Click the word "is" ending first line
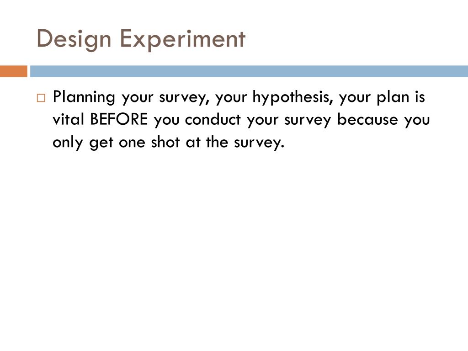Screen dimensions: 468x351 [x=420, y=97]
